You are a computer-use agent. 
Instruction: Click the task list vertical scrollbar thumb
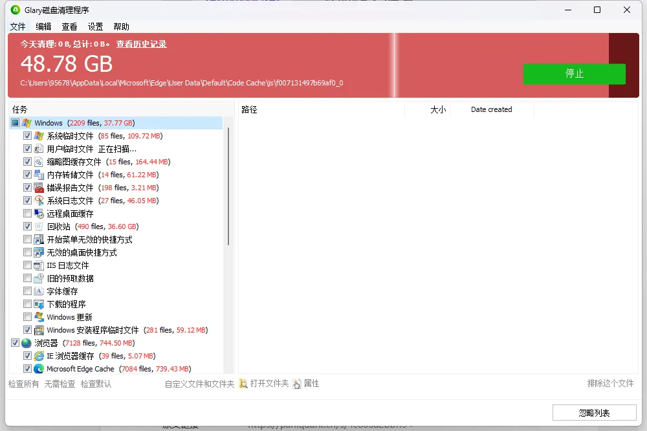pos(228,186)
